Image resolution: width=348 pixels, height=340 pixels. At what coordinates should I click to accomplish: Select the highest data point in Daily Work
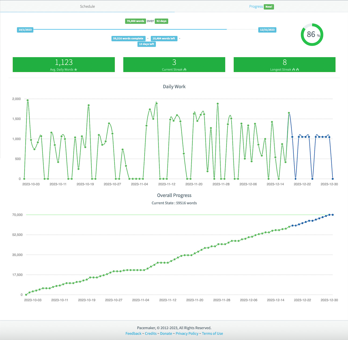pos(27,100)
